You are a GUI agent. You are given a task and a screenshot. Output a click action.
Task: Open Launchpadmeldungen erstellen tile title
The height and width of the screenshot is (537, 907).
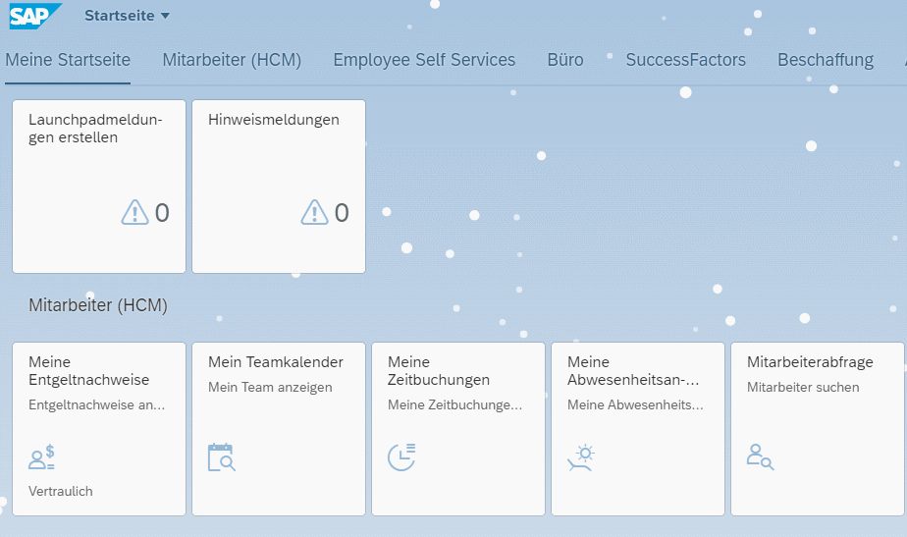pos(95,129)
